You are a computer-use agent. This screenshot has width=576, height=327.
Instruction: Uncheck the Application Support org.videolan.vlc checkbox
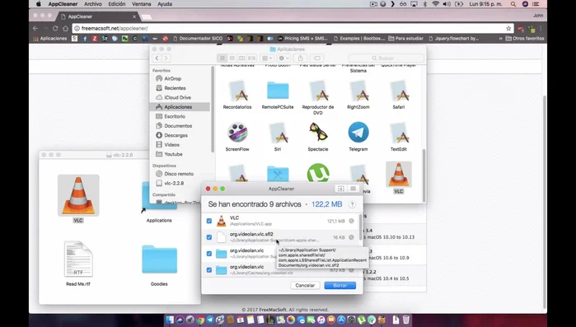tap(209, 254)
